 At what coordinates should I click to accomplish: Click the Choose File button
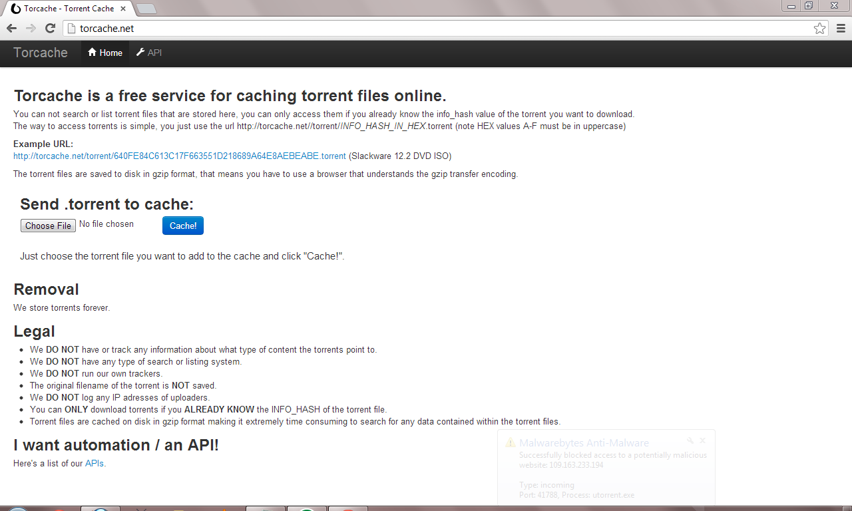coord(48,226)
